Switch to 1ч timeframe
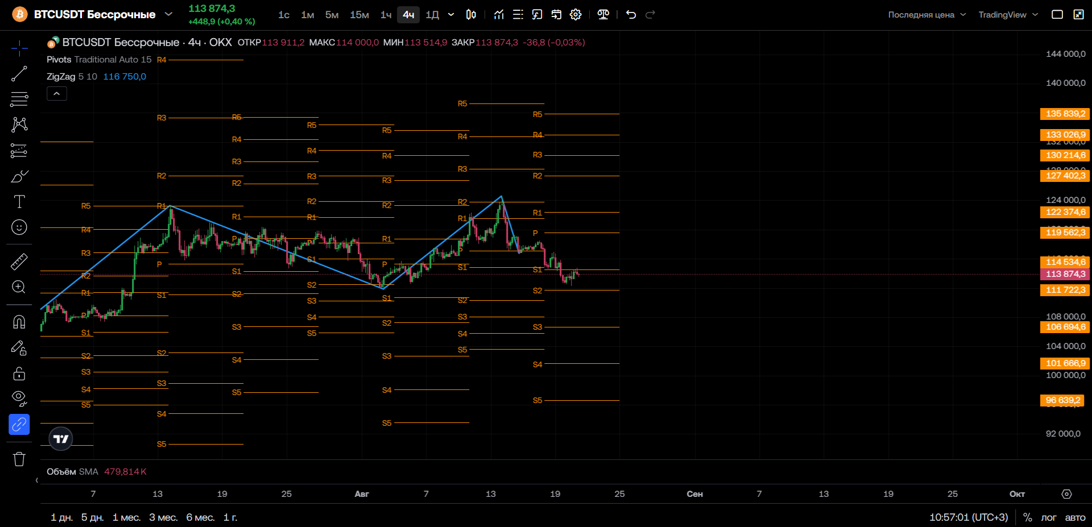 pyautogui.click(x=386, y=15)
